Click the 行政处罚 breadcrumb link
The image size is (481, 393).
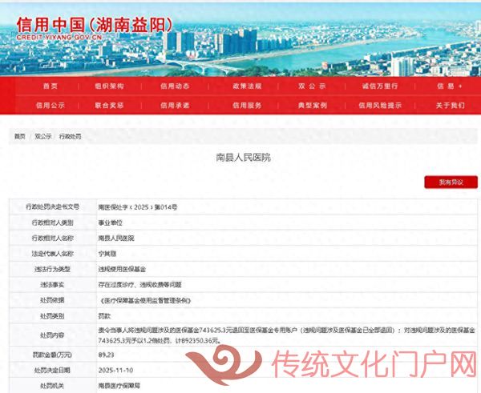click(x=70, y=136)
